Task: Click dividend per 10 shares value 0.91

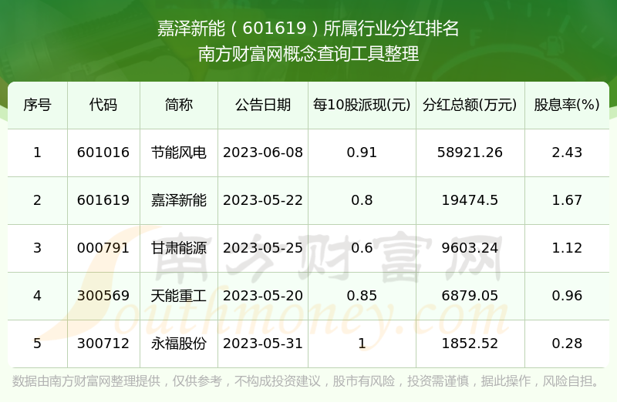Action: point(362,153)
